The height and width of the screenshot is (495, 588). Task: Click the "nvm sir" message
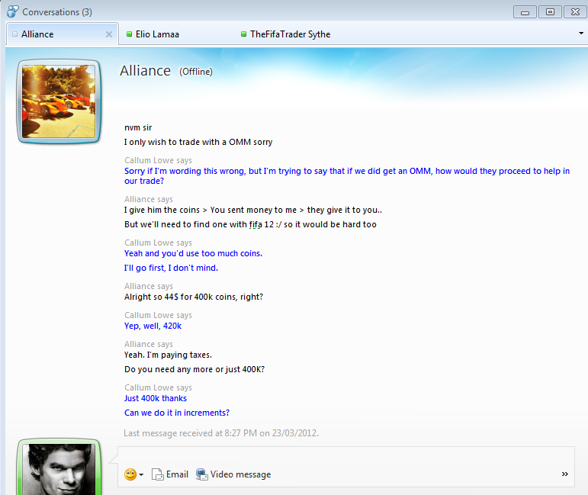138,127
